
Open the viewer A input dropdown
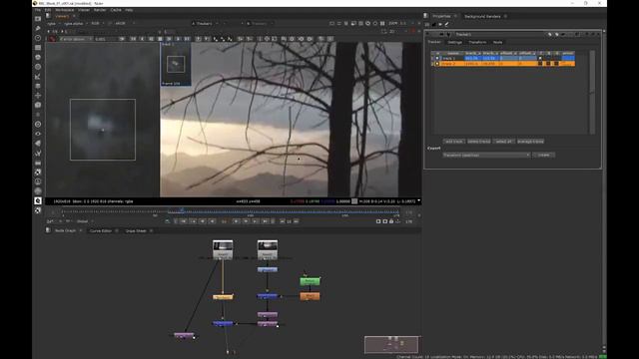[x=205, y=24]
